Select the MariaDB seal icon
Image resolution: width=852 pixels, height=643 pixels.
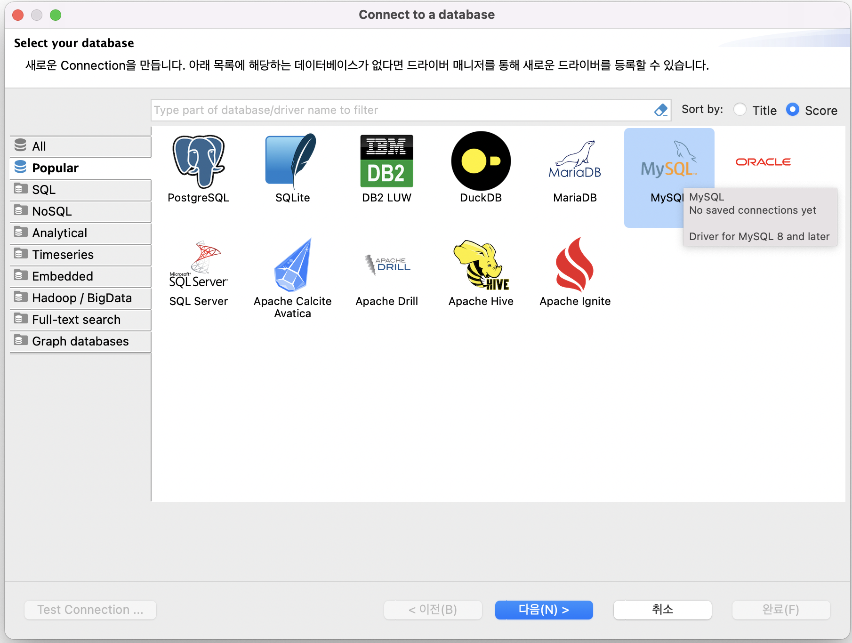(x=575, y=160)
